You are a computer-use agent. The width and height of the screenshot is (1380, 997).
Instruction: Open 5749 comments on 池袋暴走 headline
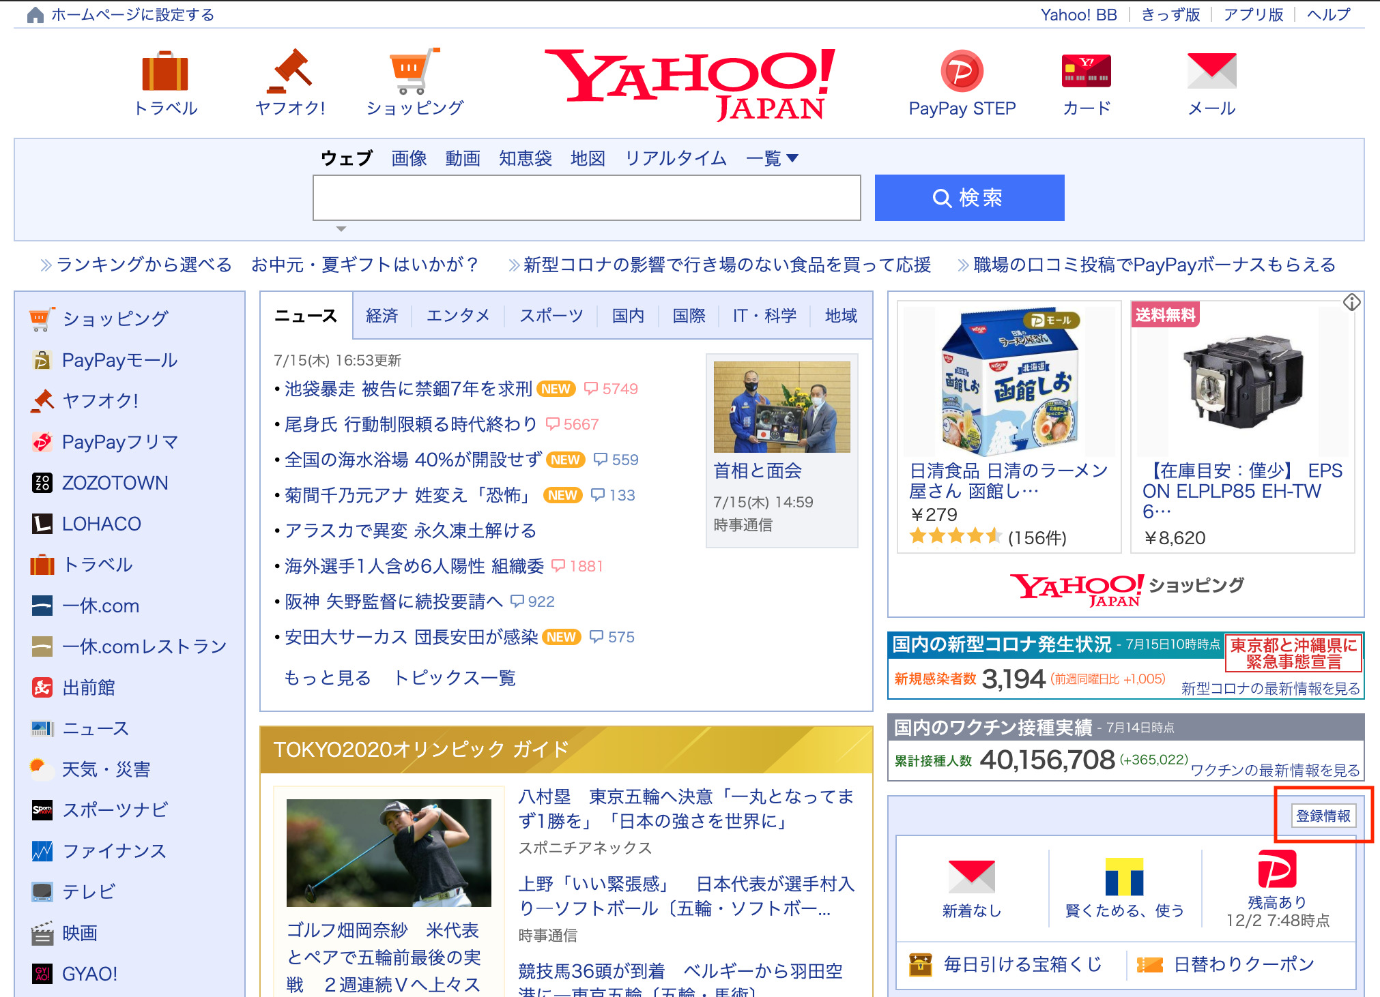612,389
